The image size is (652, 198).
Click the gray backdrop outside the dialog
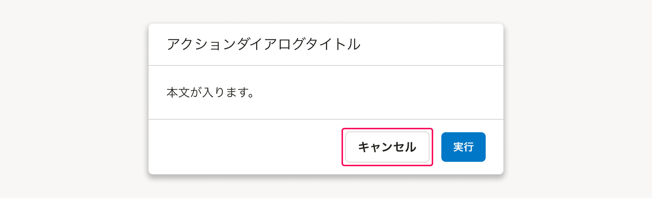click(74, 100)
